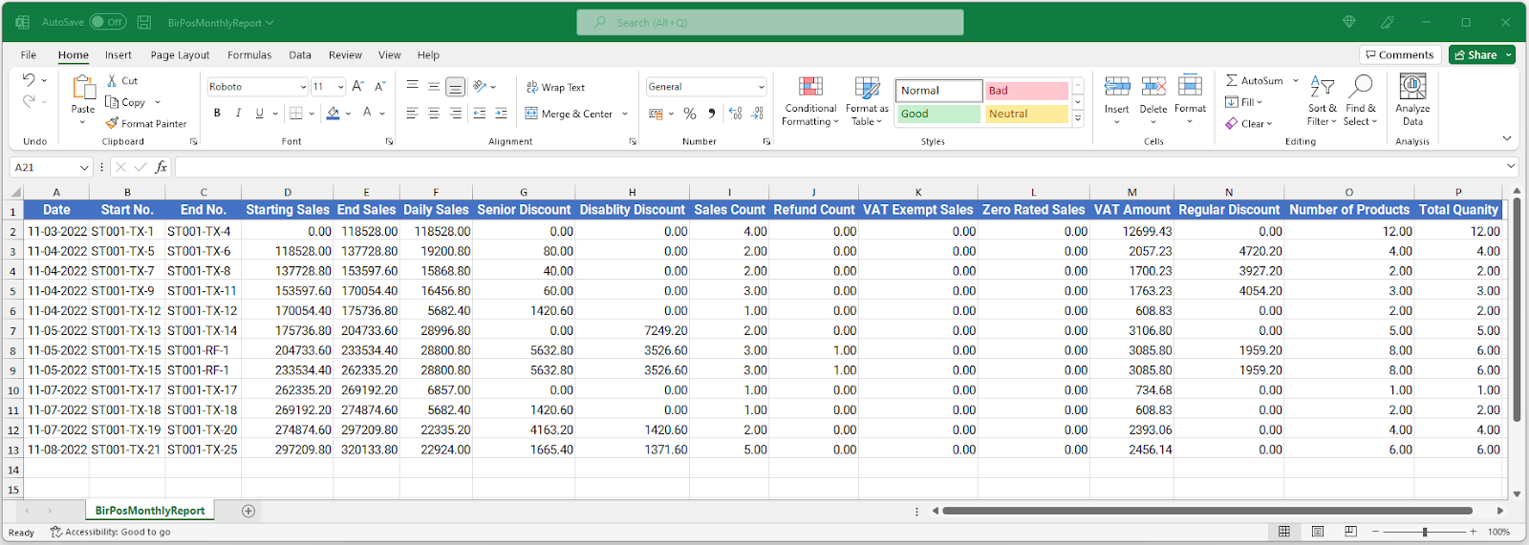
Task: Add a new sheet with plus icon
Action: [x=248, y=511]
